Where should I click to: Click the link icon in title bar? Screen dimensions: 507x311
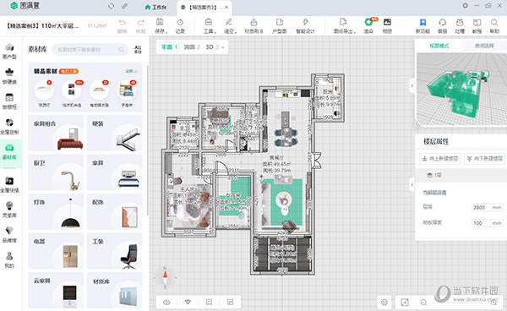[x=124, y=6]
